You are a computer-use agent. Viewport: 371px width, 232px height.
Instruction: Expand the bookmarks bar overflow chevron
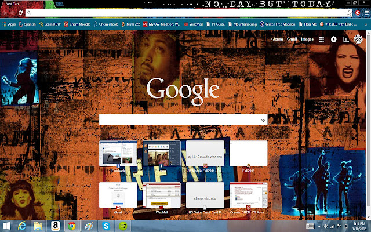click(366, 24)
